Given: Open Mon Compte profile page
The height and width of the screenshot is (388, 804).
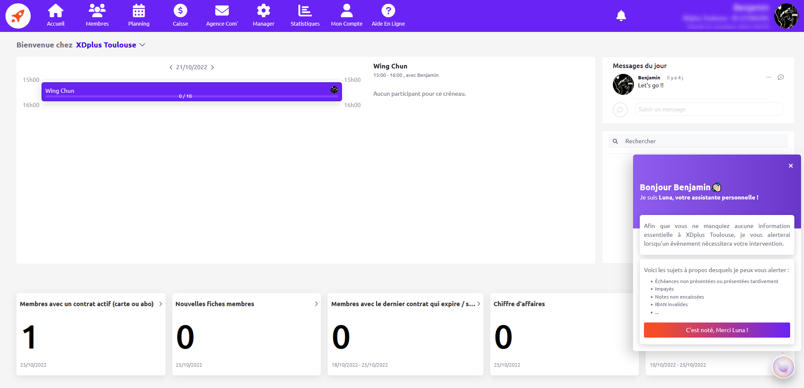Looking at the screenshot, I should [347, 16].
